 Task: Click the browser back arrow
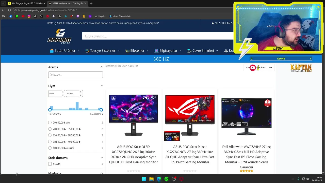(x=3, y=10)
